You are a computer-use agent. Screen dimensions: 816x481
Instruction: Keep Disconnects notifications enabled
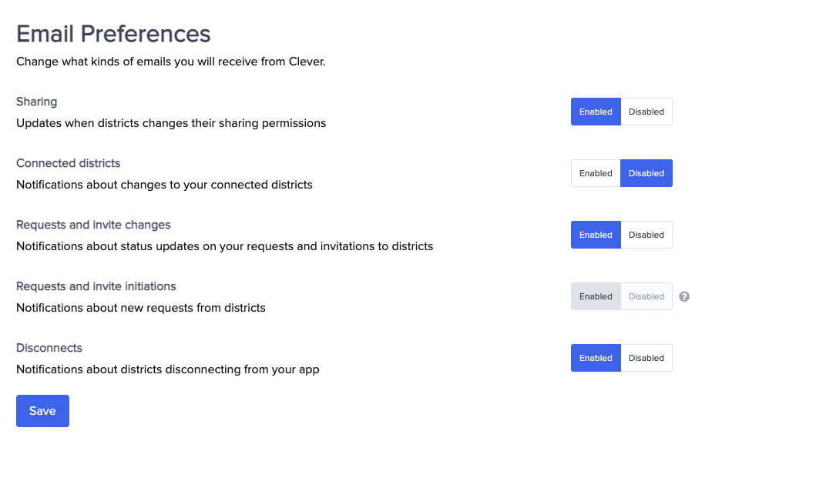point(595,358)
